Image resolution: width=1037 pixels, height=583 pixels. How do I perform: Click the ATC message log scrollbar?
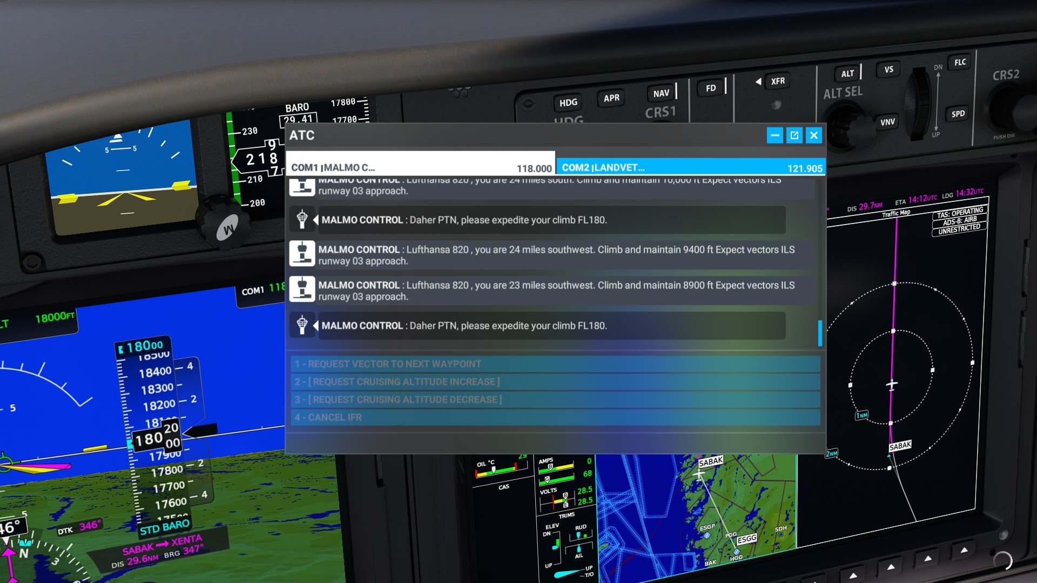coord(819,333)
